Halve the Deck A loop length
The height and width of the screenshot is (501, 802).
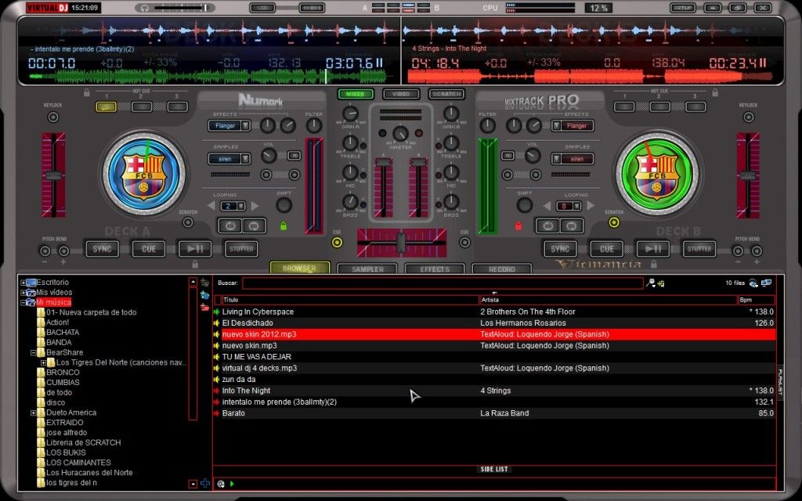pyautogui.click(x=211, y=206)
